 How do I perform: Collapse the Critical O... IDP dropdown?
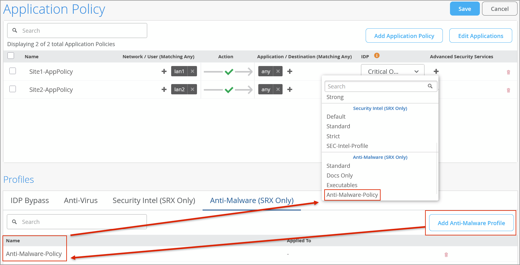(x=416, y=72)
